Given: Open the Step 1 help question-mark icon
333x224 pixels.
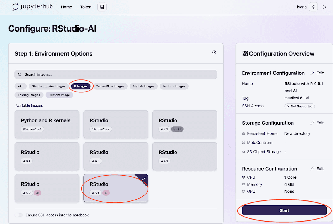Looking at the screenshot, I should point(214,52).
